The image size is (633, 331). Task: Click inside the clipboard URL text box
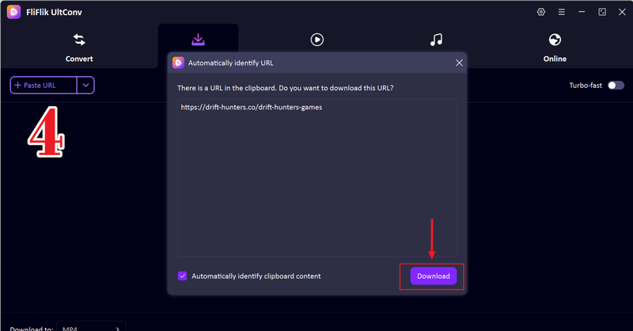click(317, 178)
